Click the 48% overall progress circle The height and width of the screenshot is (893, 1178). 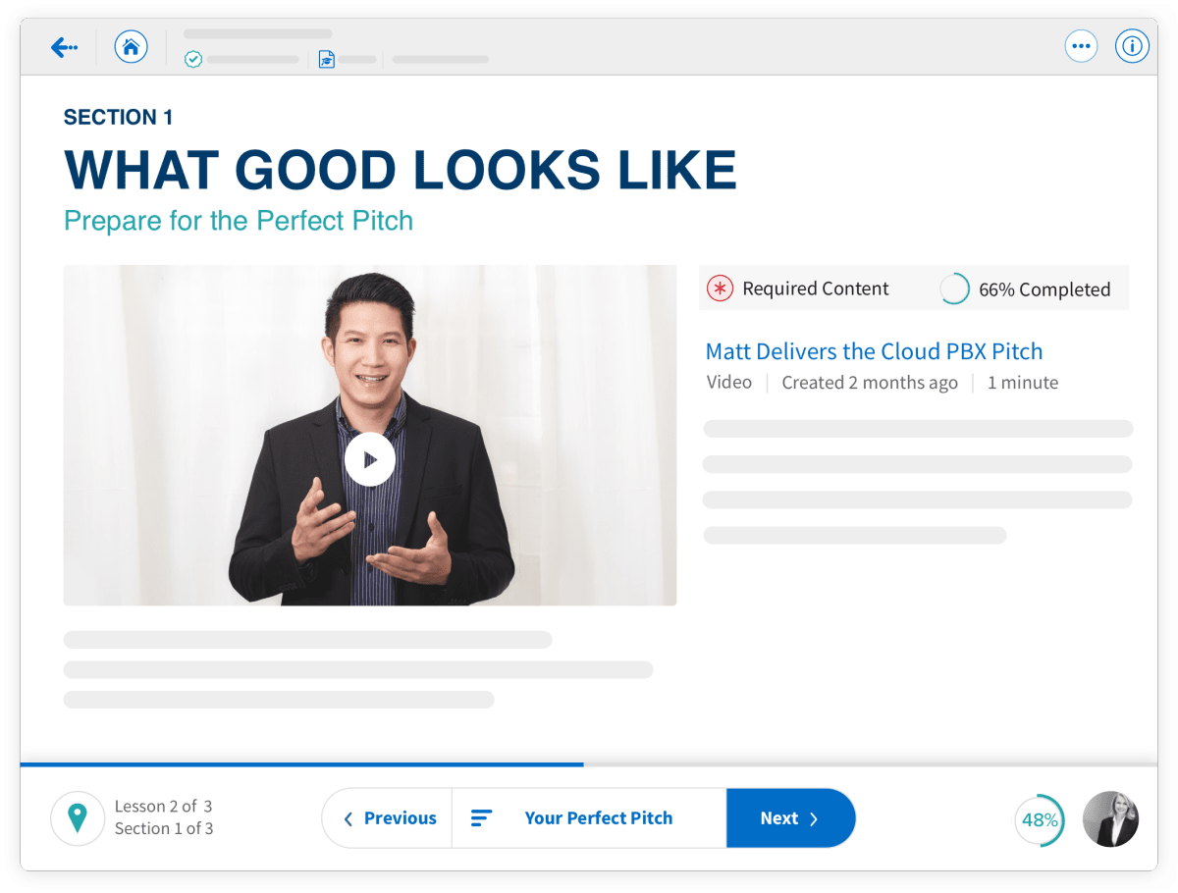pyautogui.click(x=1039, y=819)
